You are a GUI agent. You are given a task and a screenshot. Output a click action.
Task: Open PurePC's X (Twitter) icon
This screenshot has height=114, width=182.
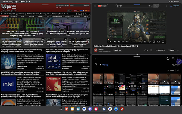point(79,14)
